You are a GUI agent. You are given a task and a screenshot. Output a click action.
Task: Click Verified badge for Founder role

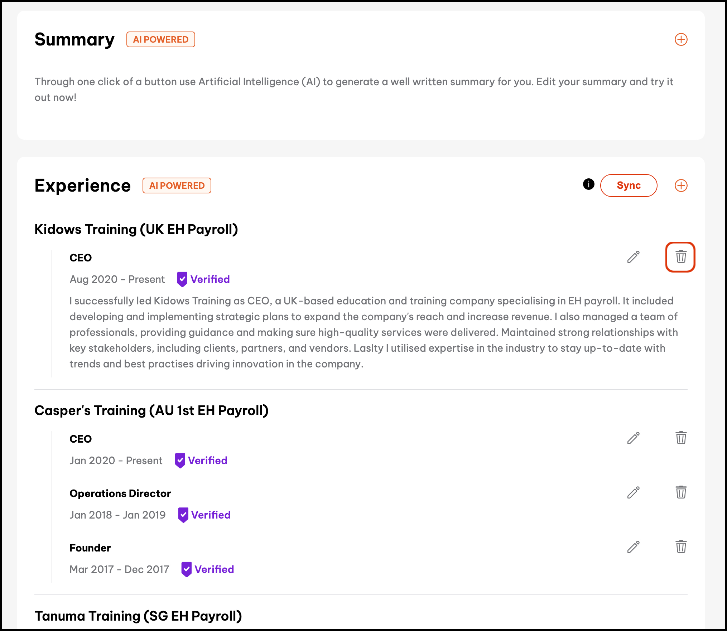[208, 569]
